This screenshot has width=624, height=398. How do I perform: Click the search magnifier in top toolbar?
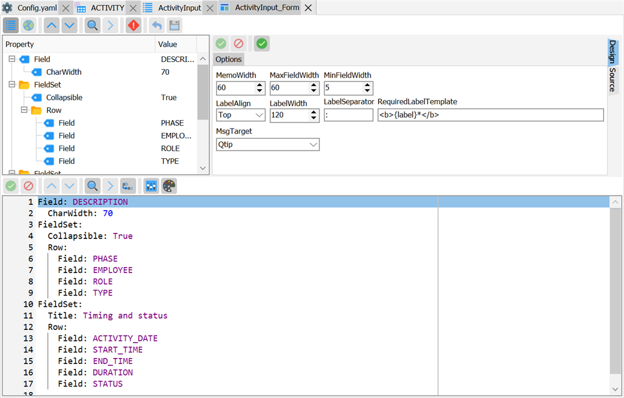(92, 25)
